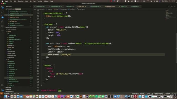Viewport: 177px width, 99px height.
Task: Switch to the package.json editor tab
Action: (110, 7)
